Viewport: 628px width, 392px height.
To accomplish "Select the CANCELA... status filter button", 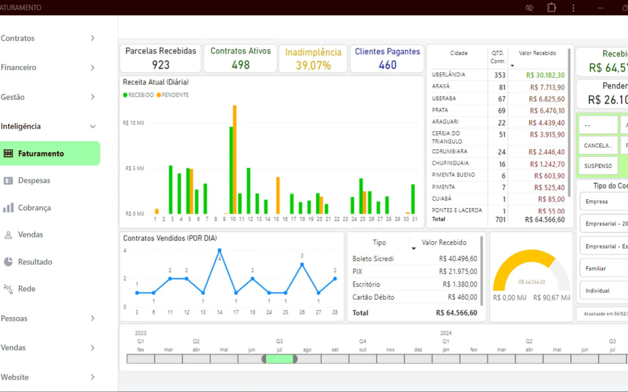I will (x=598, y=145).
